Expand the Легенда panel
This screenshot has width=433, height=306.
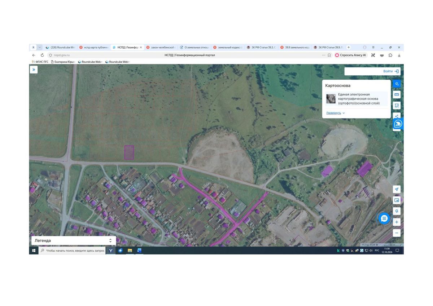click(x=74, y=240)
